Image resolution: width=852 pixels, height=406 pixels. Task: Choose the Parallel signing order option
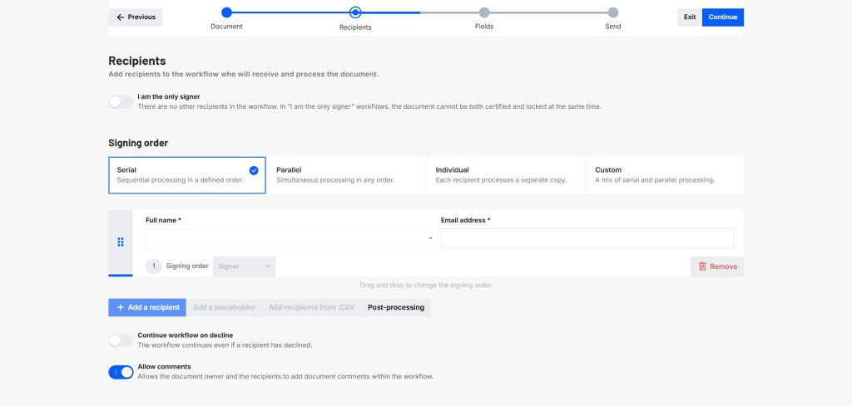tap(346, 175)
